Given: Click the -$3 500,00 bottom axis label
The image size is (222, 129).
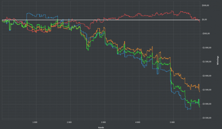Looking at the screenshot, I should 206,118.
